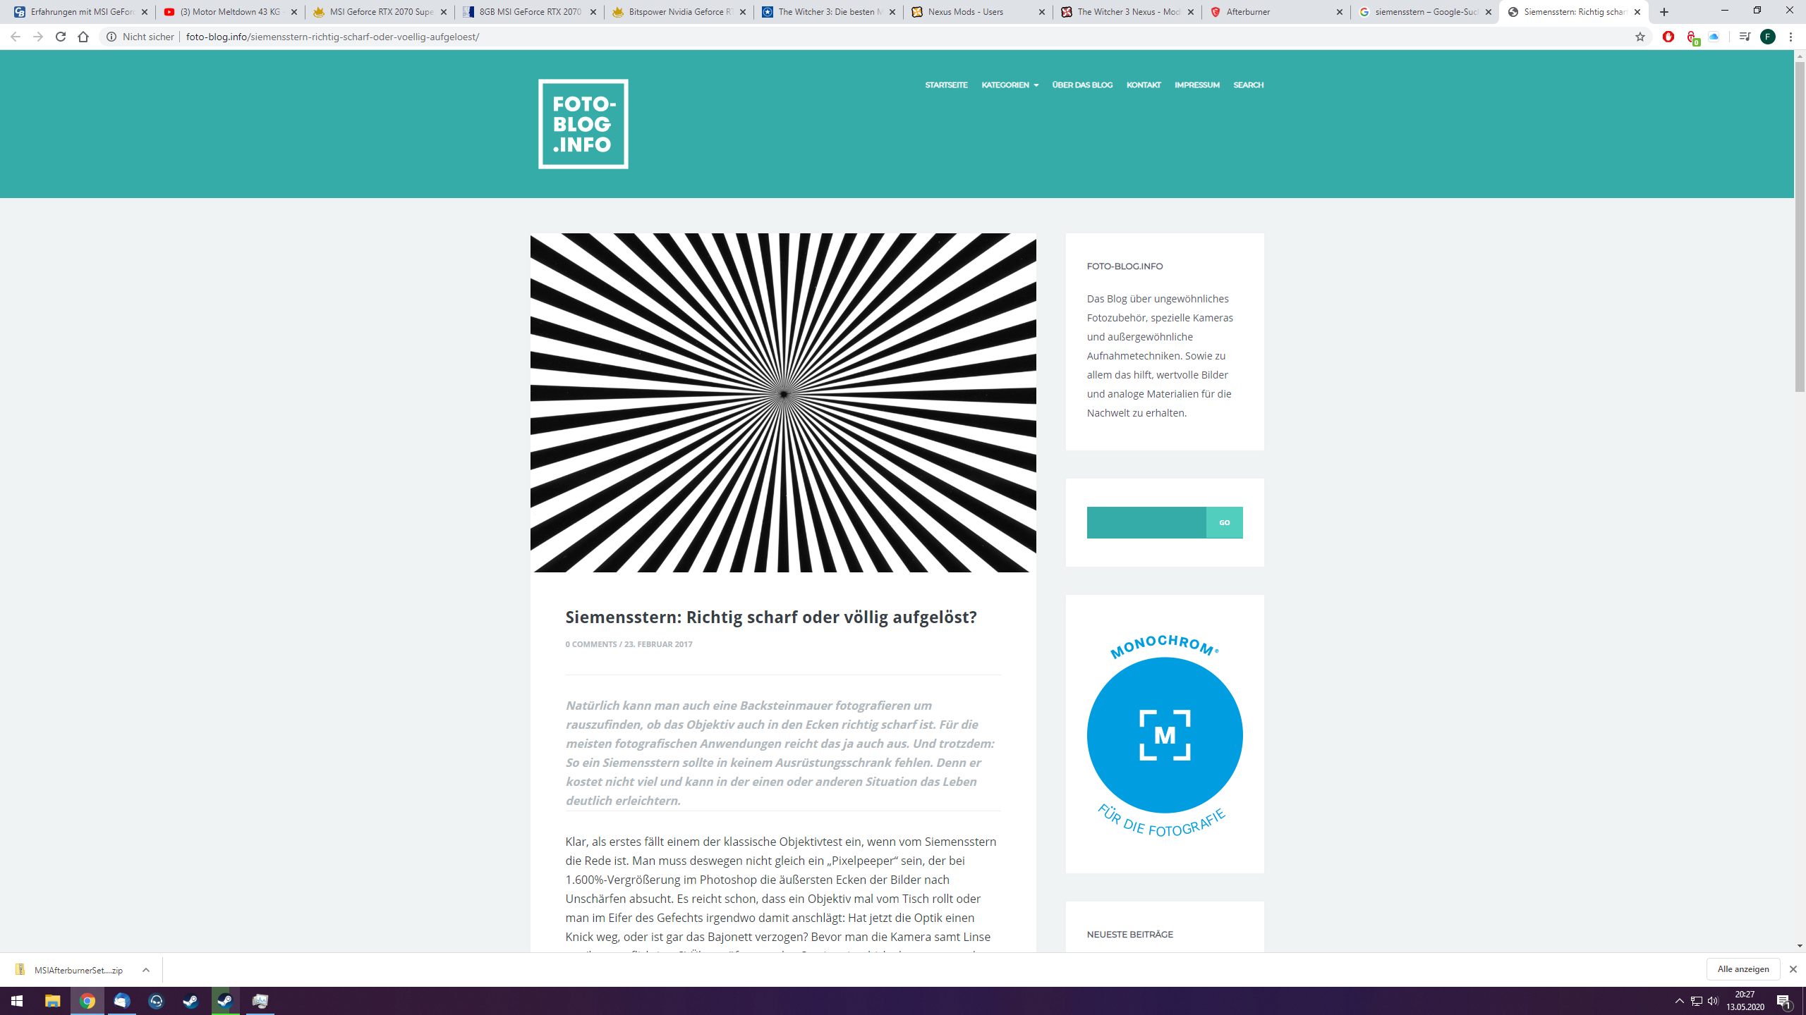1806x1015 pixels.
Task: Open the 'Nicht sicher' site info icon
Action: click(111, 36)
